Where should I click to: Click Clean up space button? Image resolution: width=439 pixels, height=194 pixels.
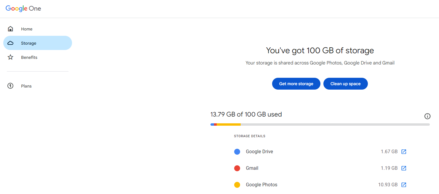tap(345, 84)
